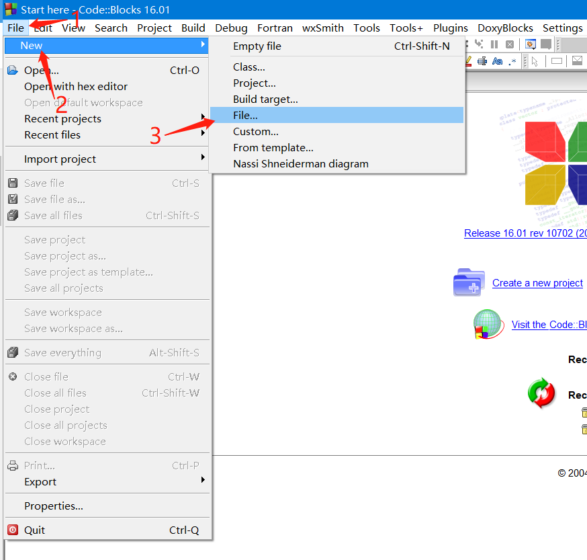Choose Class... in the New submenu

(x=337, y=67)
